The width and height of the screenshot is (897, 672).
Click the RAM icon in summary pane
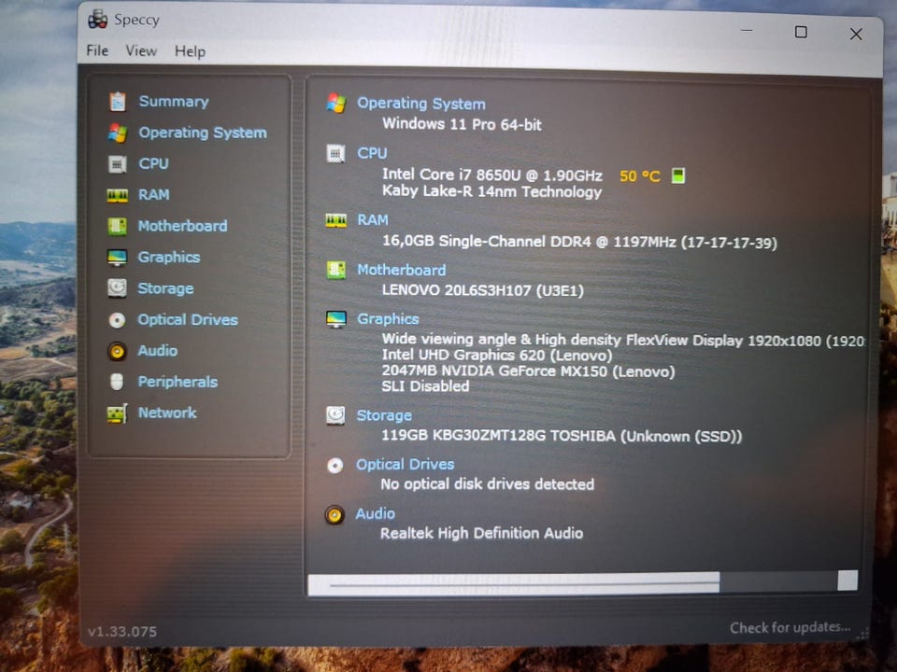click(x=335, y=220)
